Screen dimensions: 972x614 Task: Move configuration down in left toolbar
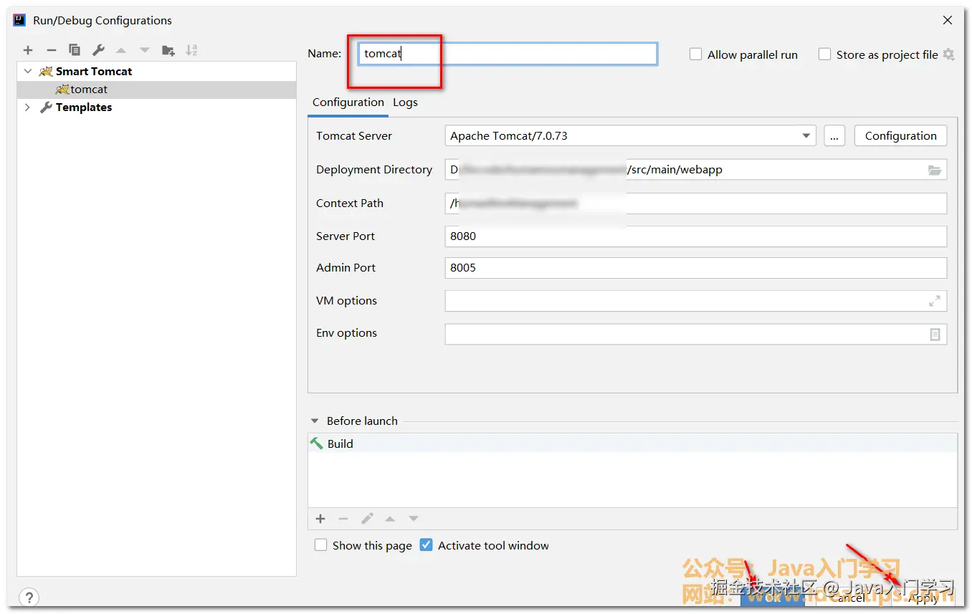145,50
